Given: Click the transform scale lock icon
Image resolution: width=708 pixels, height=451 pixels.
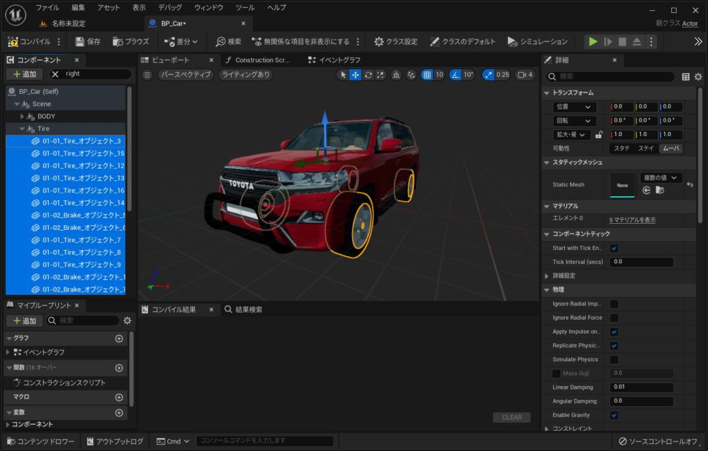Looking at the screenshot, I should tap(599, 135).
